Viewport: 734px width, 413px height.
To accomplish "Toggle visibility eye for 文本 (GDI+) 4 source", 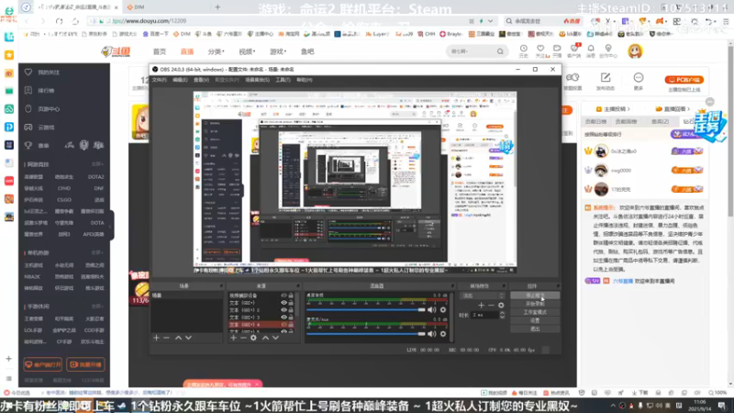I will (284, 325).
